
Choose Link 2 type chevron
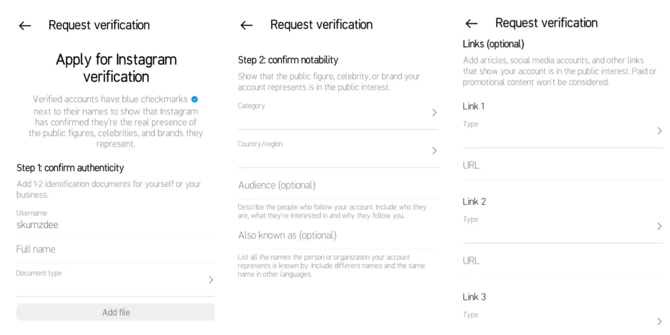[659, 226]
